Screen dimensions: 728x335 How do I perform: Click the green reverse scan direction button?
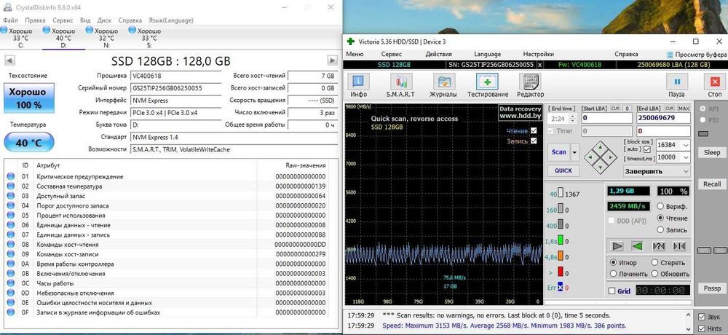(x=638, y=246)
